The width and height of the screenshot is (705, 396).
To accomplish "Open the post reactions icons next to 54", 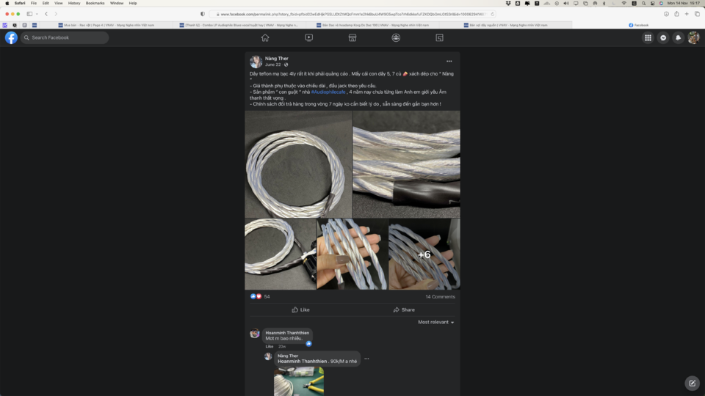I will [256, 296].
